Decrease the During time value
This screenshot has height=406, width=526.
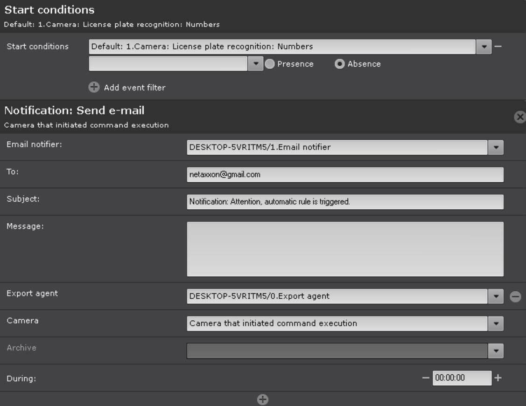pos(425,378)
